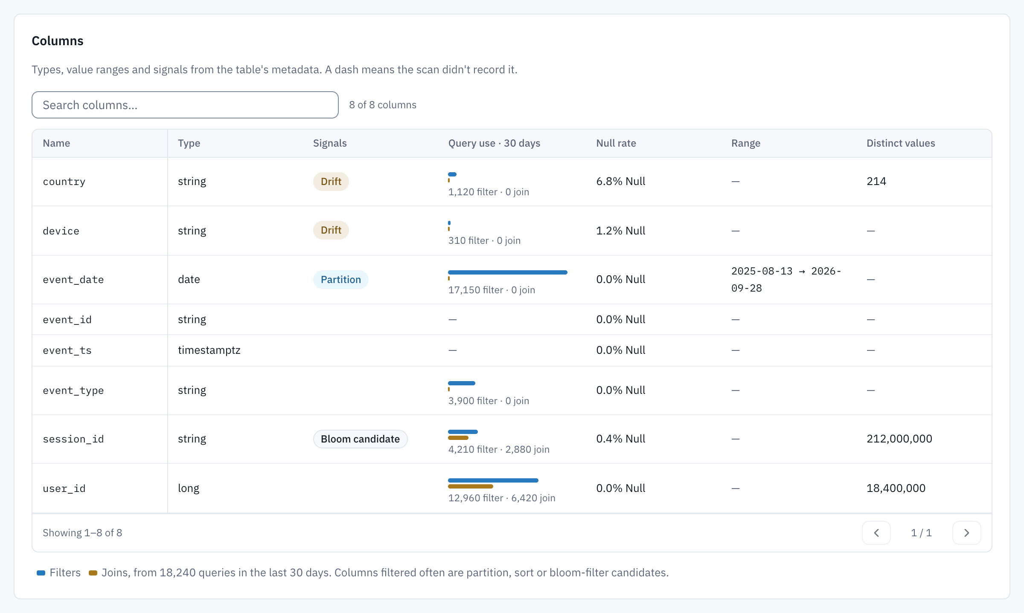Go to the next page arrow
Image resolution: width=1024 pixels, height=613 pixels.
967,533
